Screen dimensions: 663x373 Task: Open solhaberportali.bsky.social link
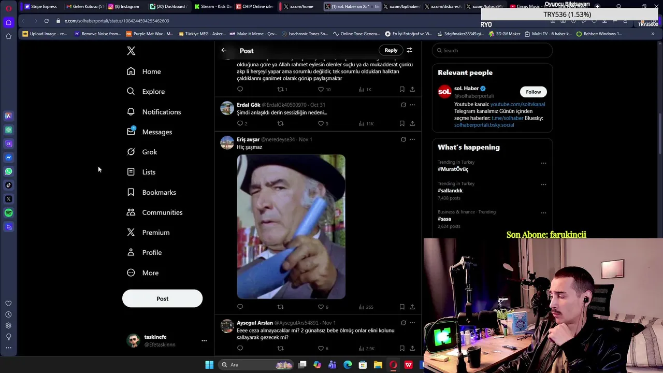tap(484, 125)
